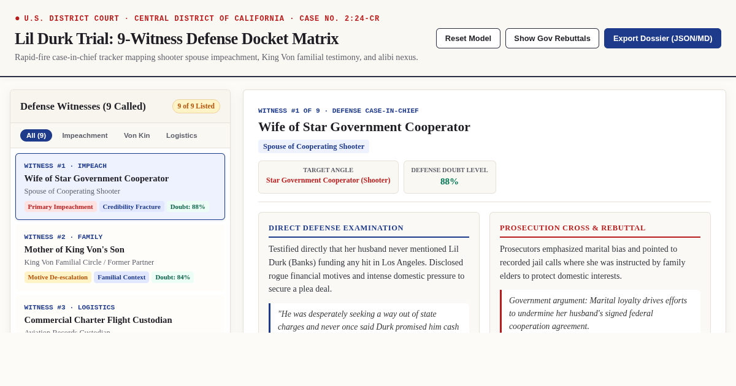Click the Direct Defense Examination heading
Image resolution: width=736 pixels, height=386 pixels.
pos(336,228)
